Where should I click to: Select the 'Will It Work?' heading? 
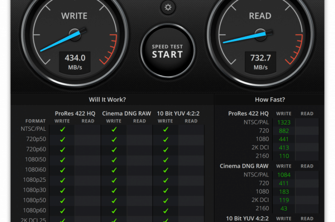[x=107, y=99]
